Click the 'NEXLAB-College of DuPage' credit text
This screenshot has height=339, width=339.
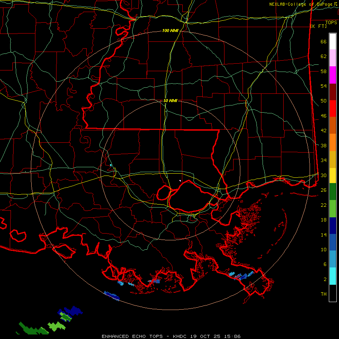click(x=301, y=4)
